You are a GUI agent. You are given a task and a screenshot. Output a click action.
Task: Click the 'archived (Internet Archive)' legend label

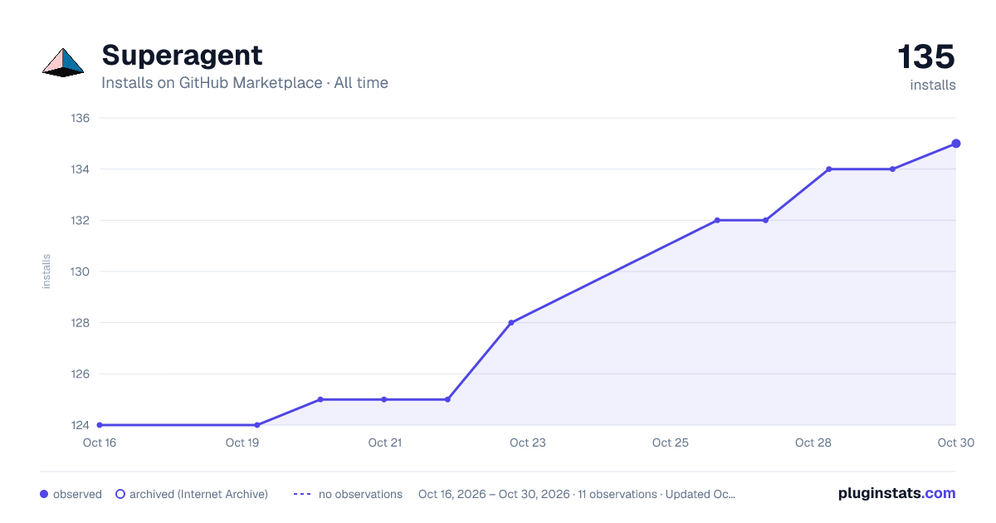click(x=198, y=494)
